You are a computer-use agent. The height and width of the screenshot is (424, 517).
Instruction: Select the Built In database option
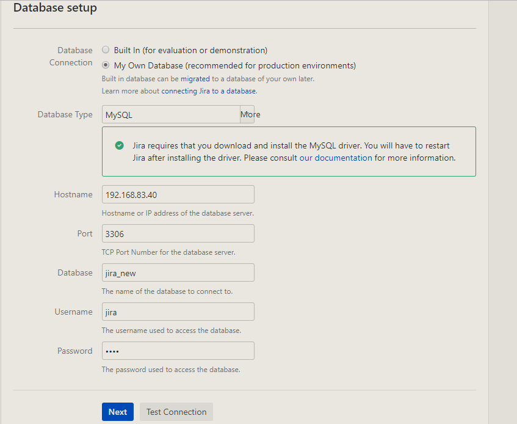tap(106, 50)
